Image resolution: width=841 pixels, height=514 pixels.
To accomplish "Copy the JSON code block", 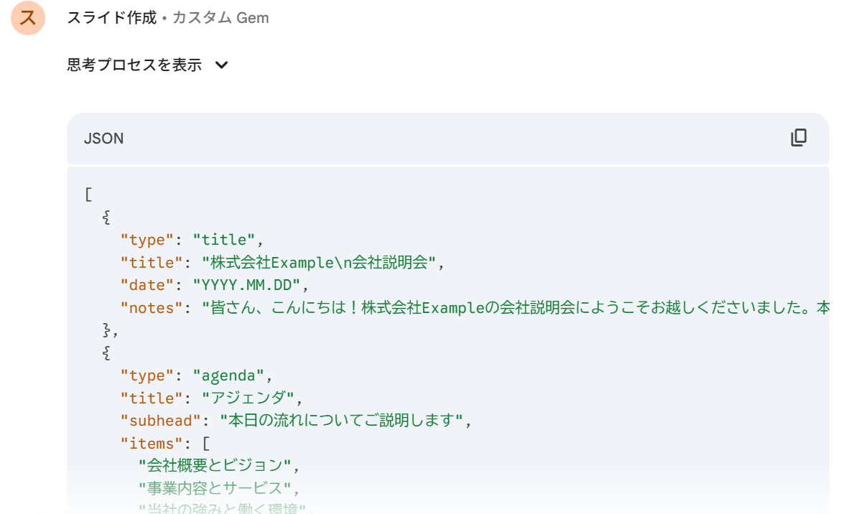I will (x=799, y=138).
